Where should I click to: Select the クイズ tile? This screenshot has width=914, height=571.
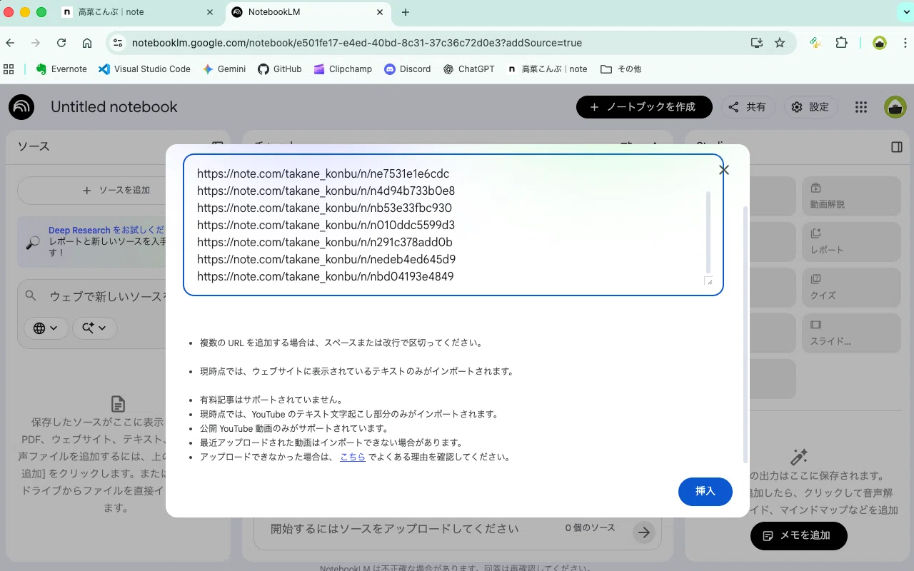click(850, 288)
